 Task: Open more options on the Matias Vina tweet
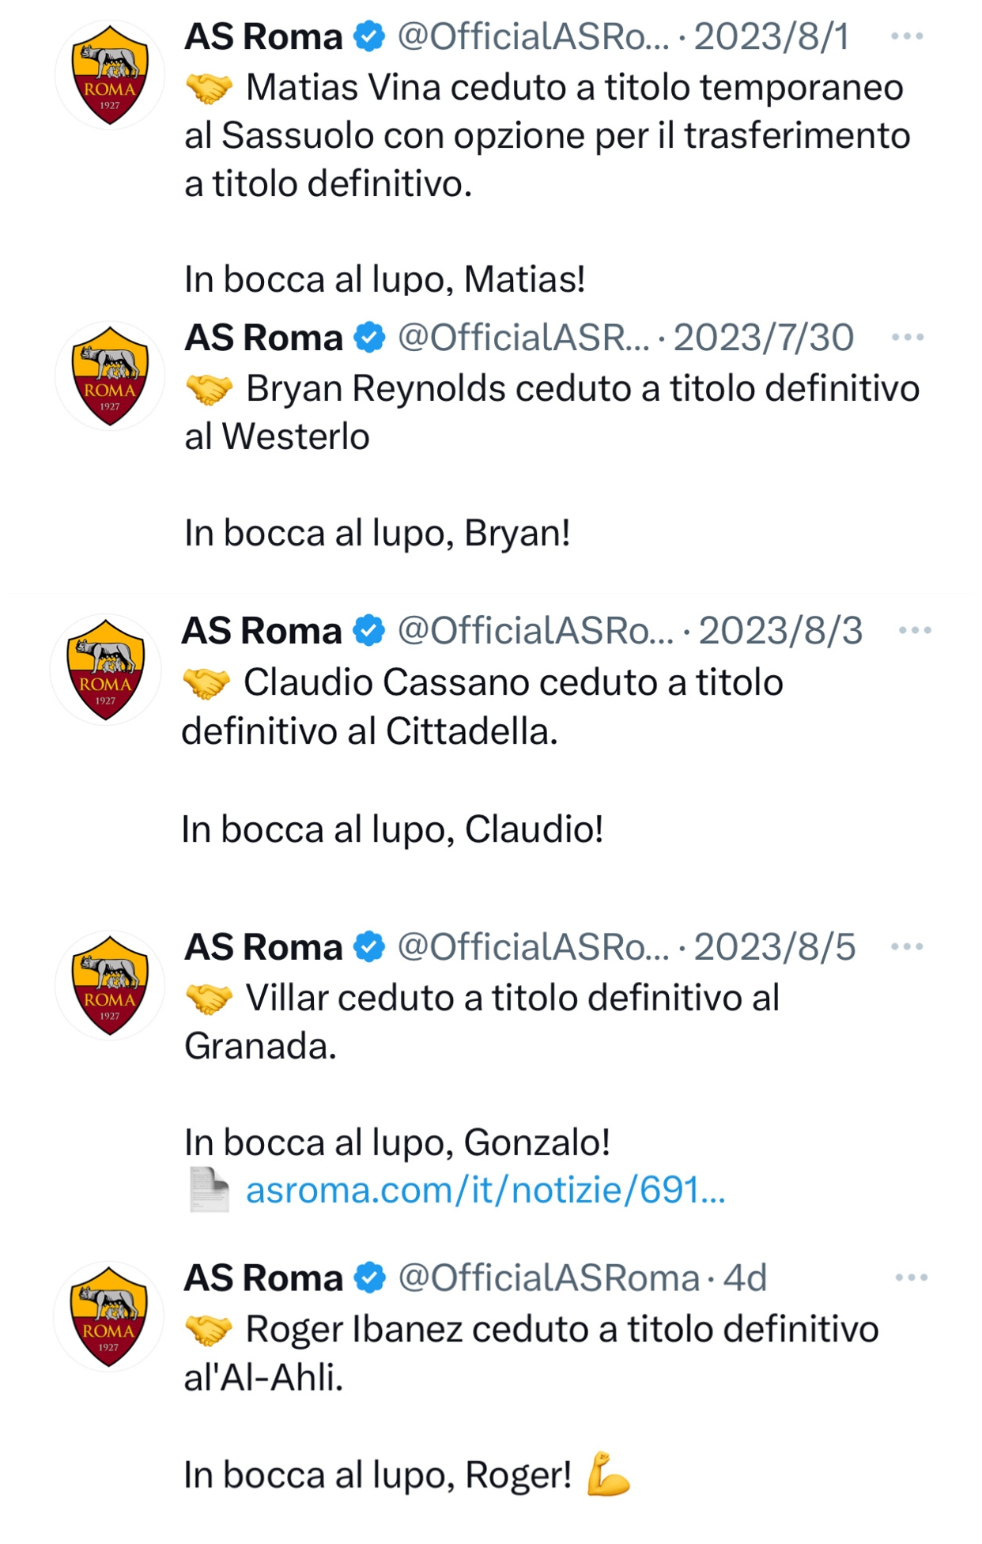pos(907,36)
